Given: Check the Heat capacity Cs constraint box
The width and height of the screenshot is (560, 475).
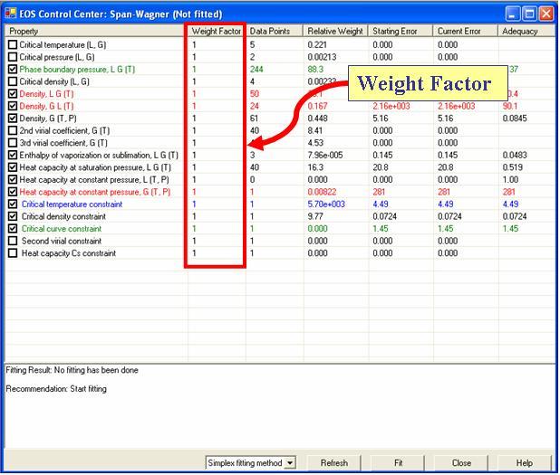Looking at the screenshot, I should (x=13, y=253).
